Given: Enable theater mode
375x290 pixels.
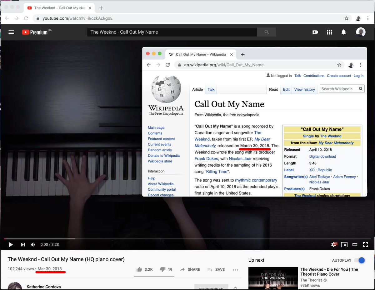Looking at the screenshot, I should [x=355, y=245].
